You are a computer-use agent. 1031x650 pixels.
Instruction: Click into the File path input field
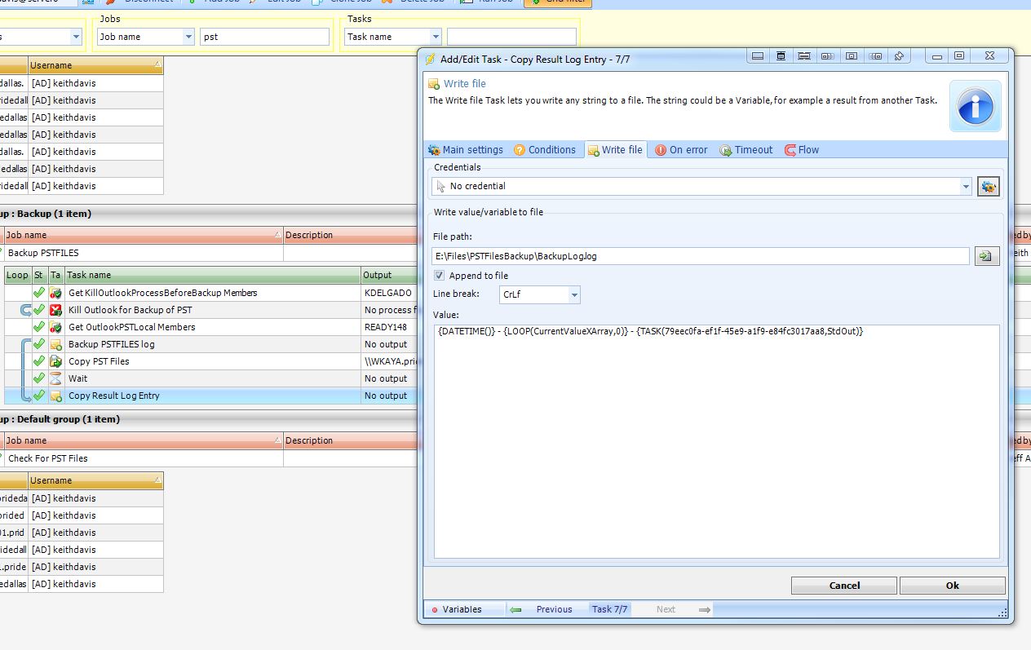(x=700, y=256)
